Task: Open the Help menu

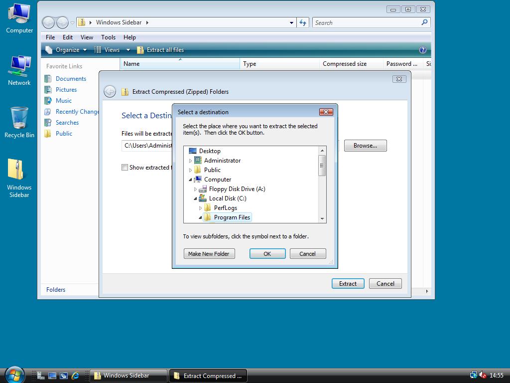Action: pos(129,37)
